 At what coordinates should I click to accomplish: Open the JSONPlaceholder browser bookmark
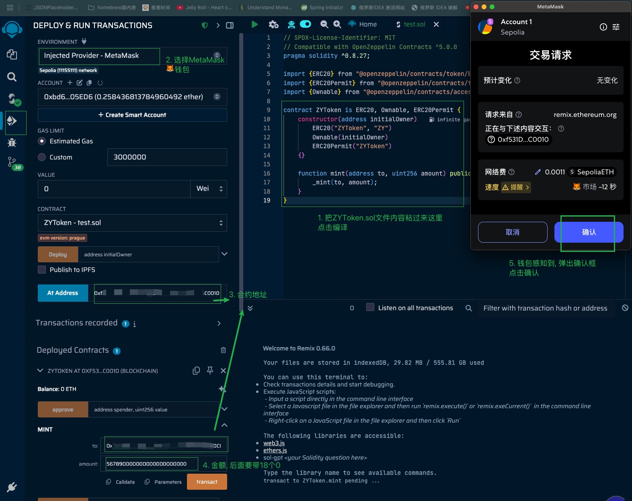[x=52, y=7]
